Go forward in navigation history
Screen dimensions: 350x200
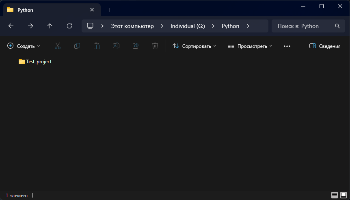(30, 26)
